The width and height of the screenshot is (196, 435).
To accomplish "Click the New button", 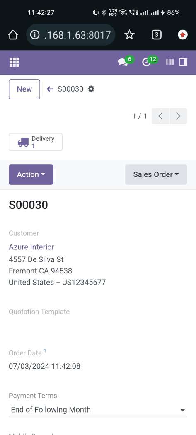I will click(24, 89).
